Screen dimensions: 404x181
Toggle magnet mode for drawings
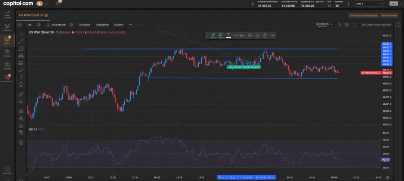pos(21,111)
